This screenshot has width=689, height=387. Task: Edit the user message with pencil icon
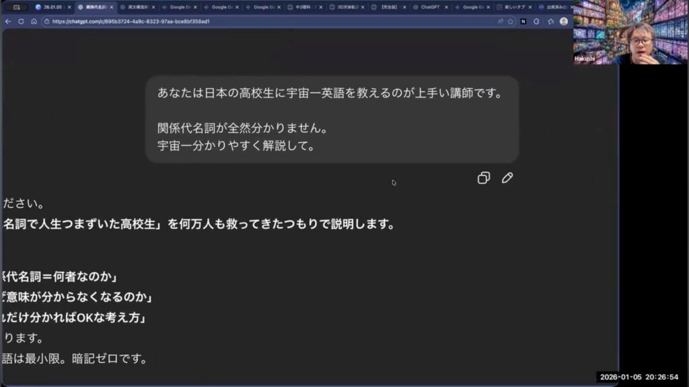click(x=507, y=178)
